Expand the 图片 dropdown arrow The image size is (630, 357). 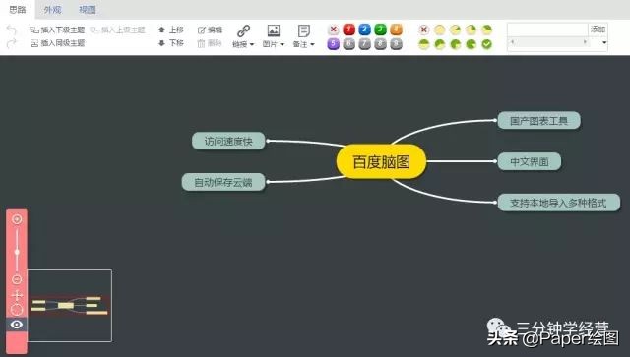[283, 44]
